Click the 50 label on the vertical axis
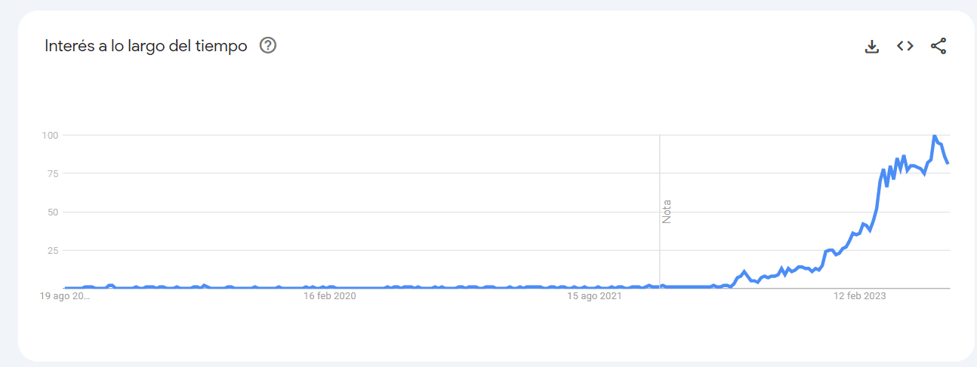 pos(52,212)
